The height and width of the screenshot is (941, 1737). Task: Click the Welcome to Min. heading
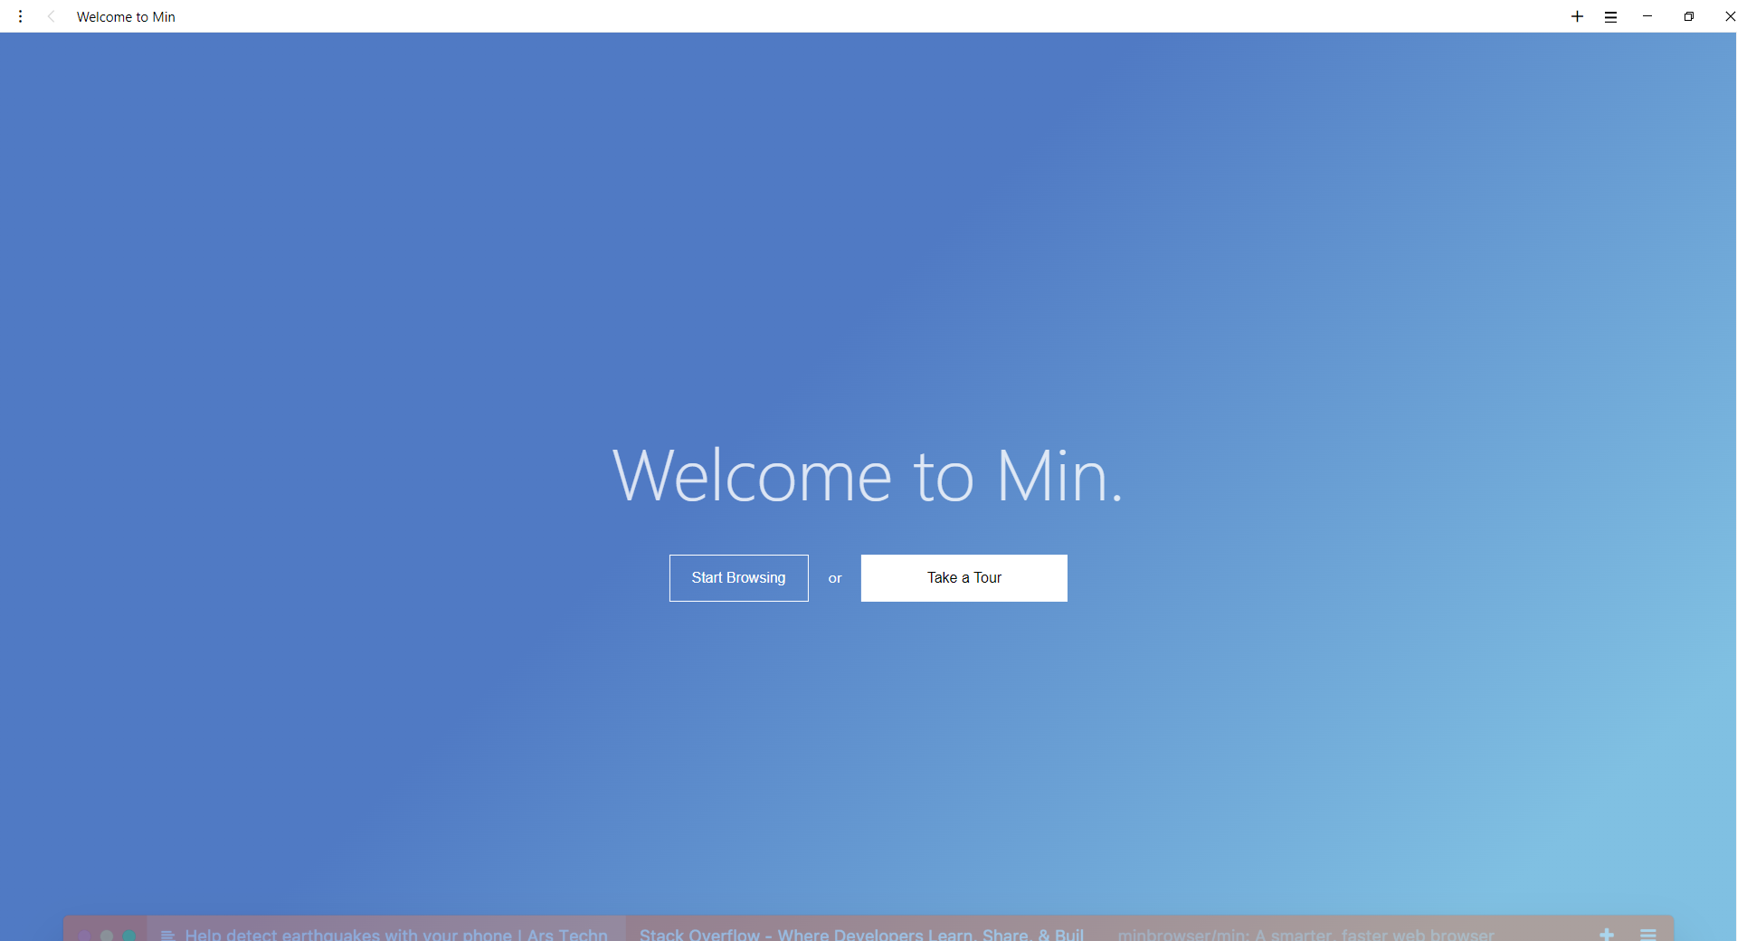point(868,476)
